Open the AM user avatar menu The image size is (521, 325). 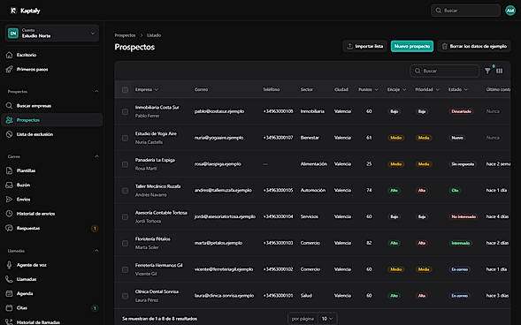pyautogui.click(x=510, y=11)
